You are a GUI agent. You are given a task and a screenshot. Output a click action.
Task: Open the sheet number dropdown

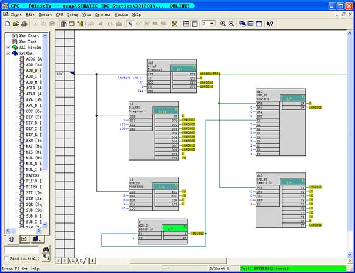point(213,24)
